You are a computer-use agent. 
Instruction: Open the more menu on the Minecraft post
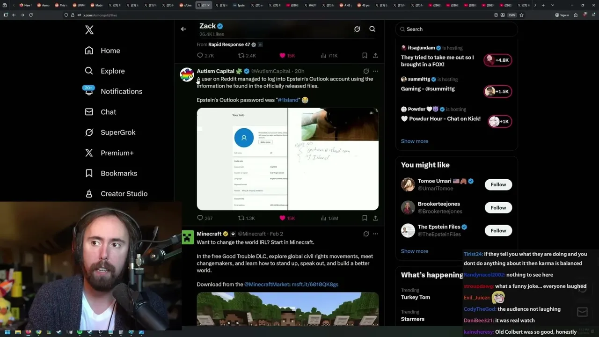pos(375,234)
